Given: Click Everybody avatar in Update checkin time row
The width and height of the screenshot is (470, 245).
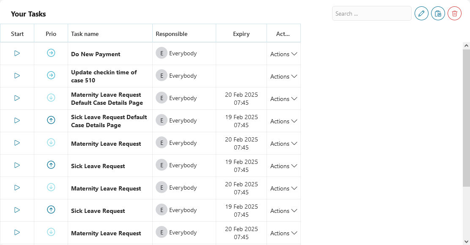Looking at the screenshot, I should 162,76.
